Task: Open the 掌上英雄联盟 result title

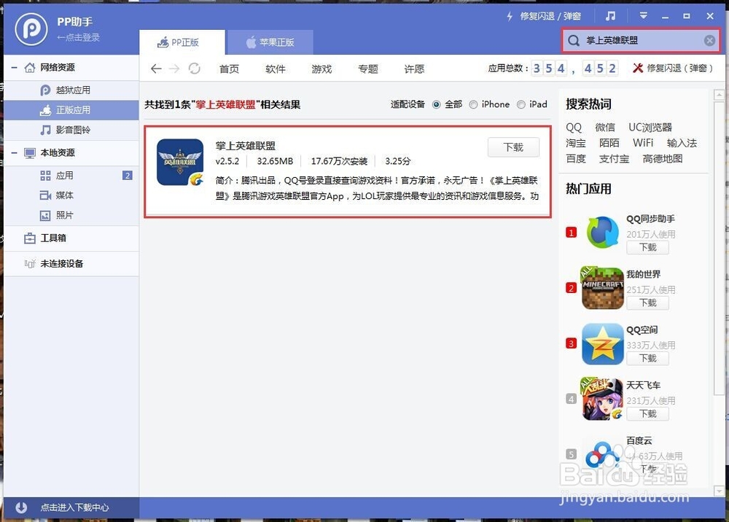Action: coord(246,146)
